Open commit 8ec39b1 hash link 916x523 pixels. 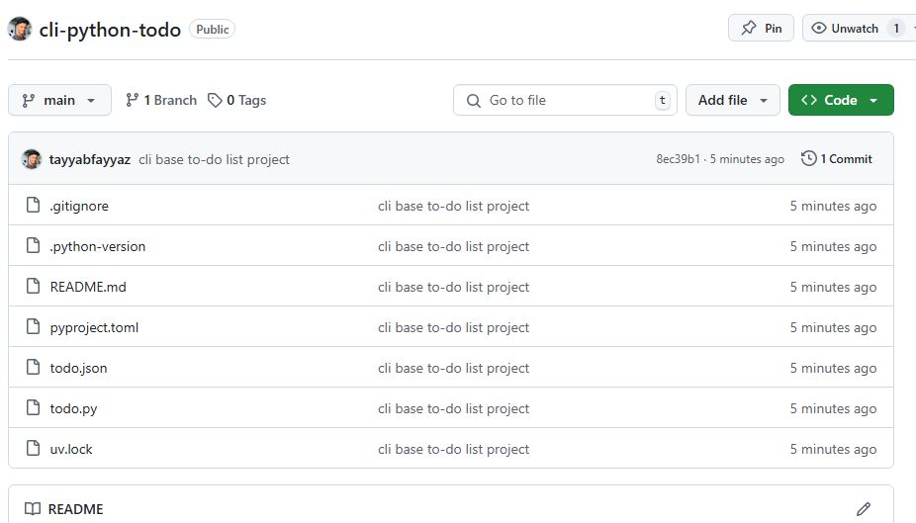tap(678, 159)
